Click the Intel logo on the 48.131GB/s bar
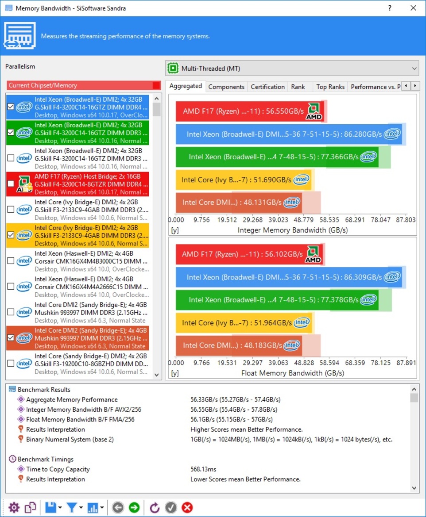Viewport: 426px width, 517px height. (x=291, y=202)
